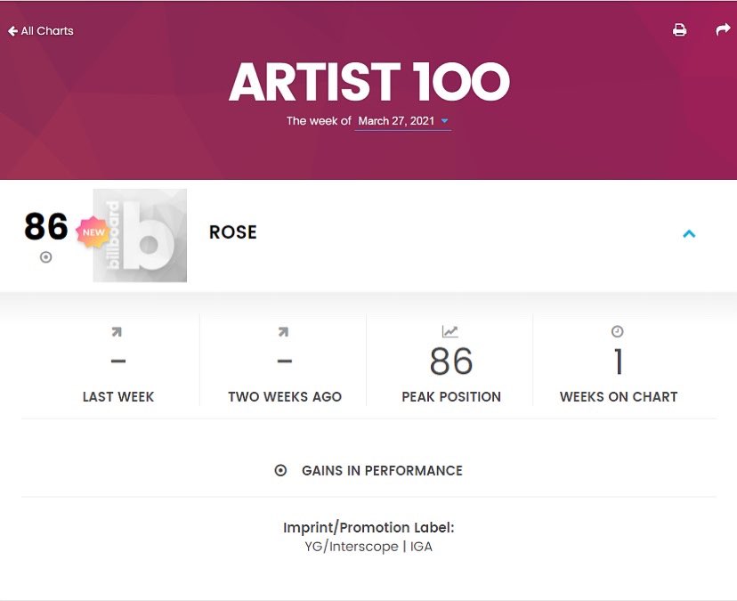The image size is (737, 601).
Task: Click the print icon in header
Action: pyautogui.click(x=679, y=30)
